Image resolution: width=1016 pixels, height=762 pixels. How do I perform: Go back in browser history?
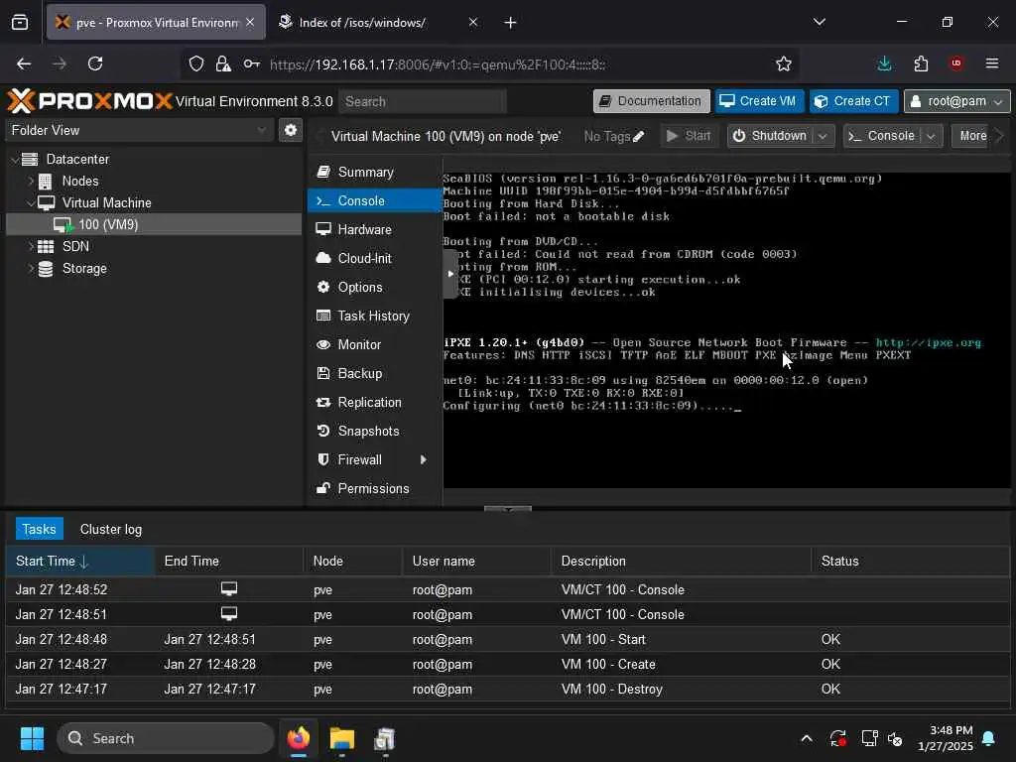[24, 63]
